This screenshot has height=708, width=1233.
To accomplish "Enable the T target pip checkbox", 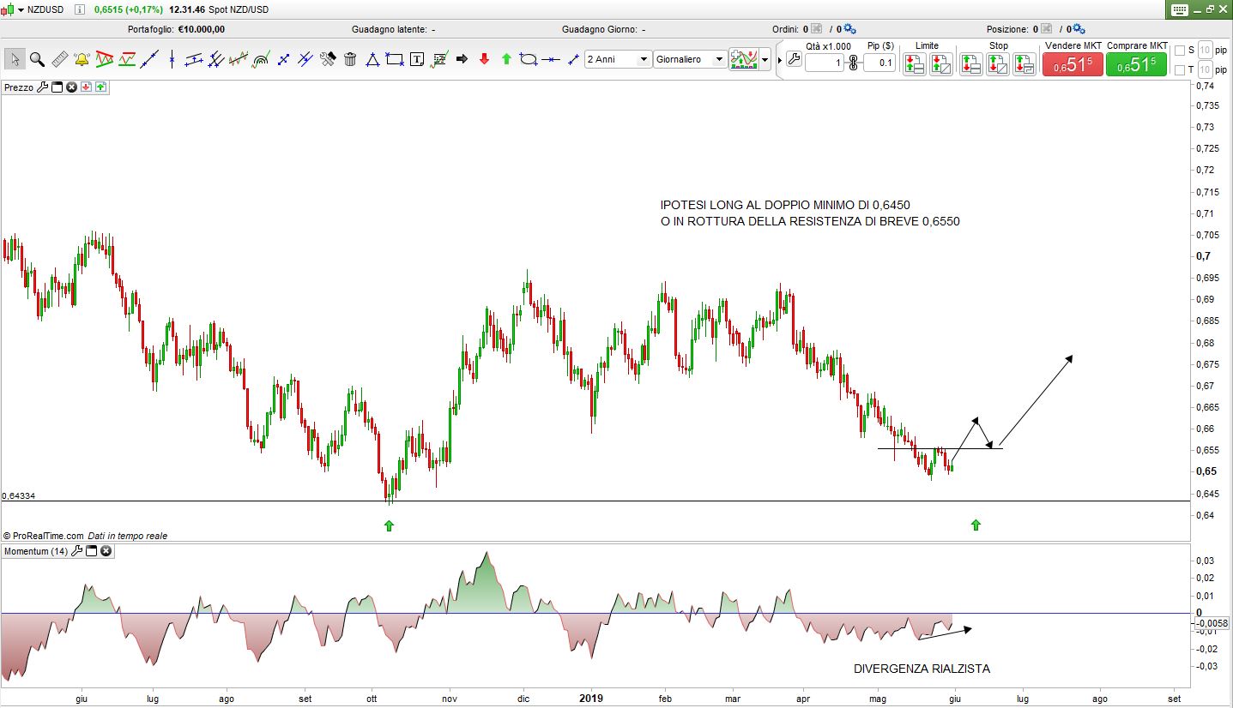I will (1179, 69).
